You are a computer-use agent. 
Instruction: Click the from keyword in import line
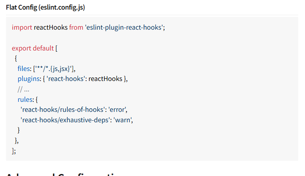pyautogui.click(x=76, y=27)
